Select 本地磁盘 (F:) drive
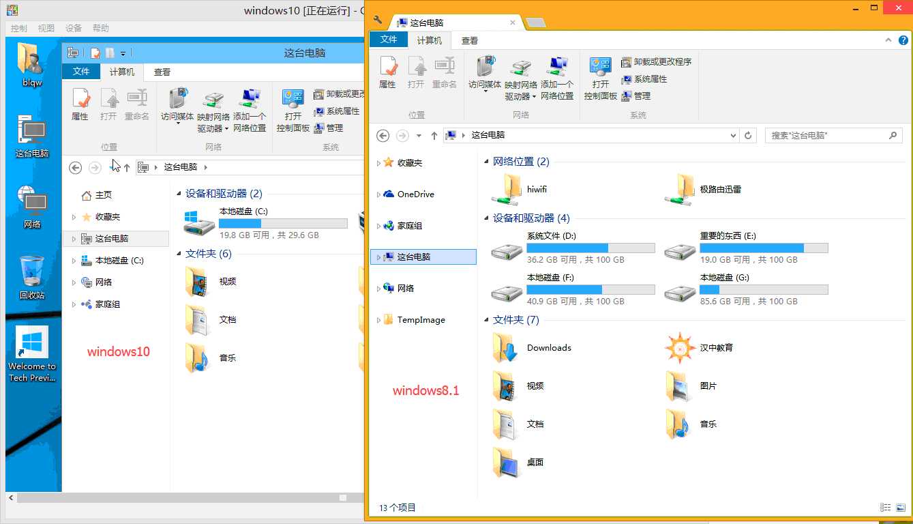Viewport: 913px width, 524px height. pos(573,289)
